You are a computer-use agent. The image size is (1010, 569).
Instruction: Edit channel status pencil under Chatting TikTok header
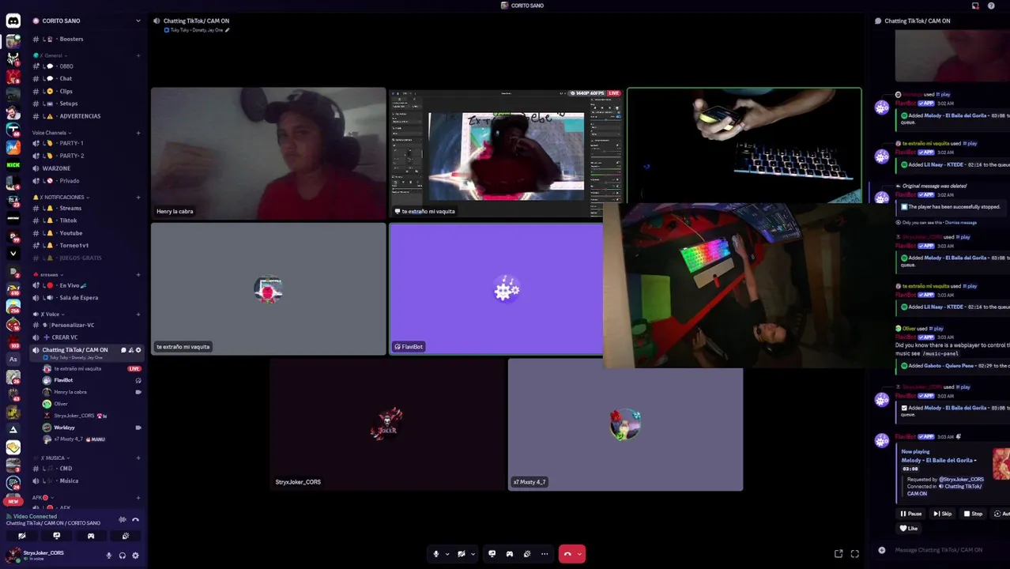pos(228,30)
